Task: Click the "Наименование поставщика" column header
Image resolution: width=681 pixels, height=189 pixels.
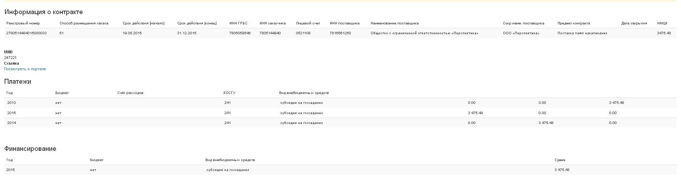Action: point(394,23)
